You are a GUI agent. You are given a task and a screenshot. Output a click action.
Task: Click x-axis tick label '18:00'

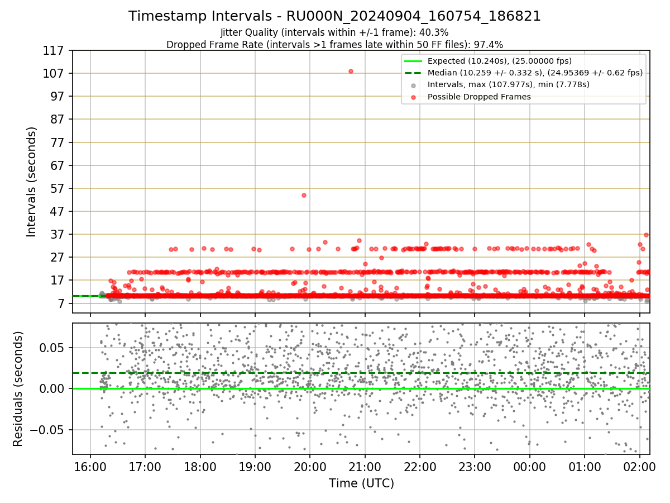(200, 466)
